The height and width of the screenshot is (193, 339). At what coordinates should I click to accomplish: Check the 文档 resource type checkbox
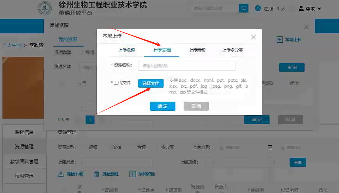pos(109,147)
